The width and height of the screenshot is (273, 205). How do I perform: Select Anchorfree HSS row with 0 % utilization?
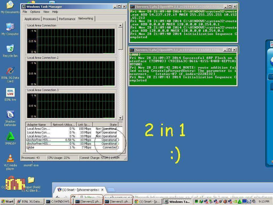pos(73,144)
